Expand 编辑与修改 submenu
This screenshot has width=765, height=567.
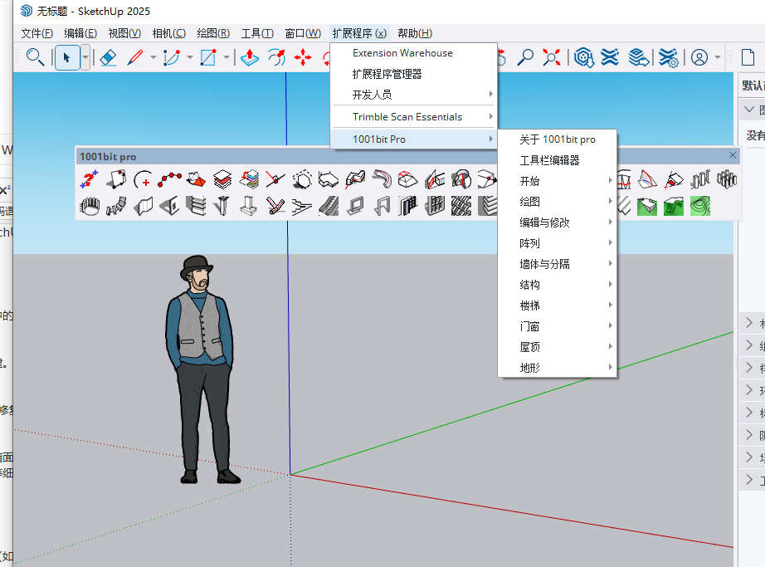[558, 222]
